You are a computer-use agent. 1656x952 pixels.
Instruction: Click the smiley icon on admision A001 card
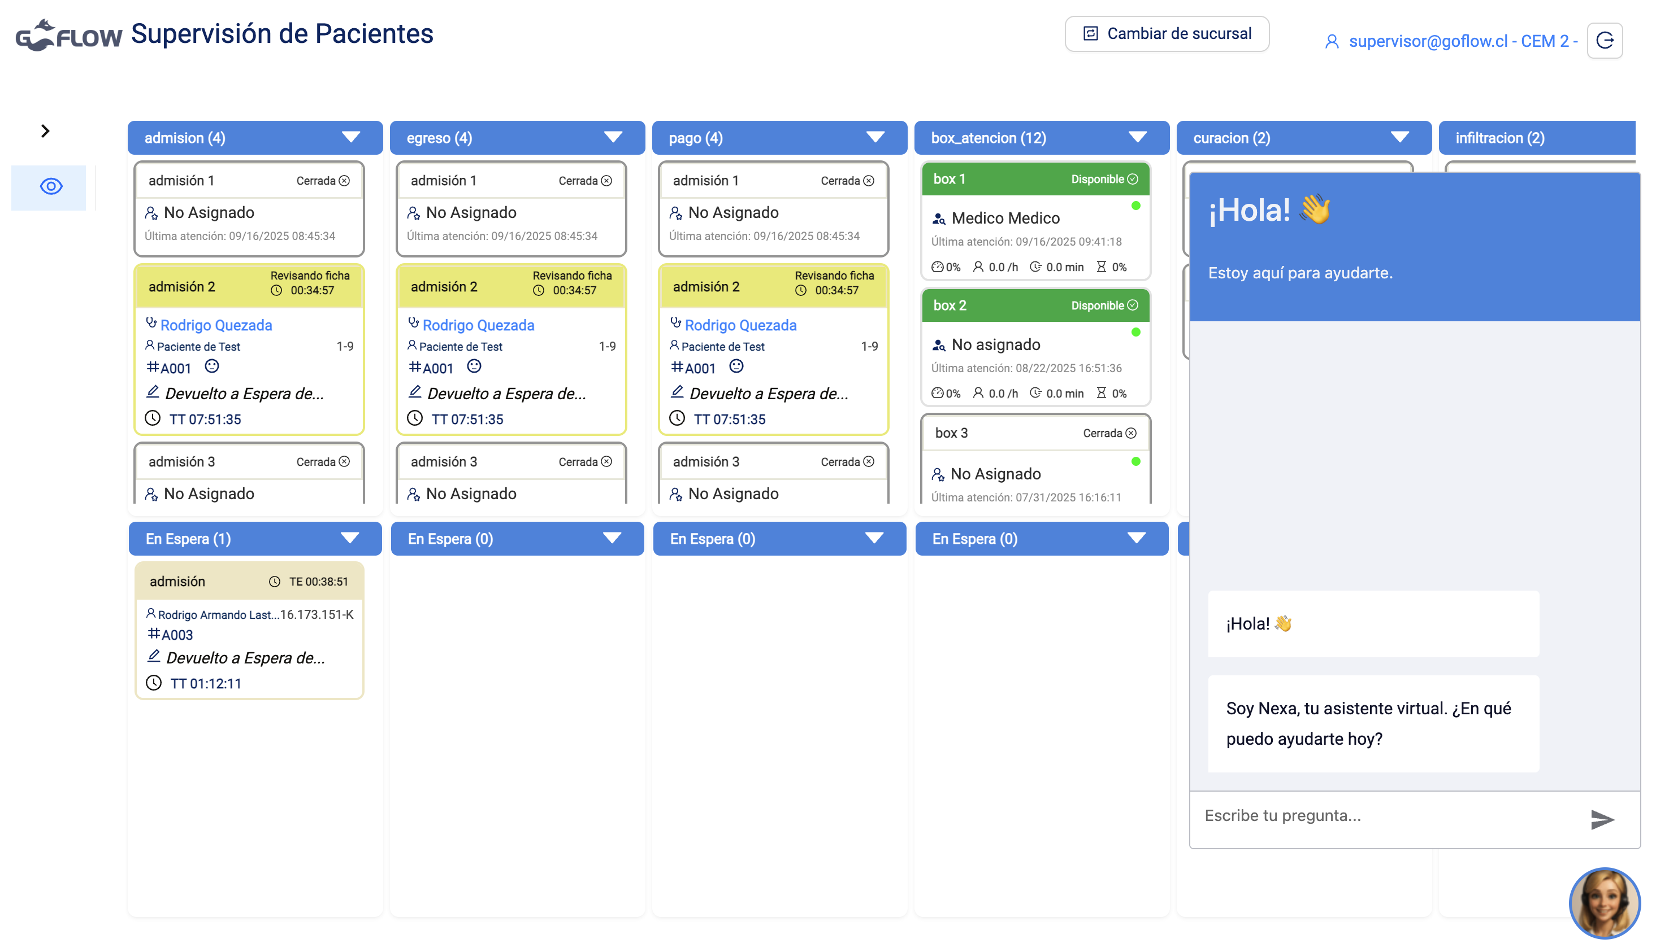[211, 366]
